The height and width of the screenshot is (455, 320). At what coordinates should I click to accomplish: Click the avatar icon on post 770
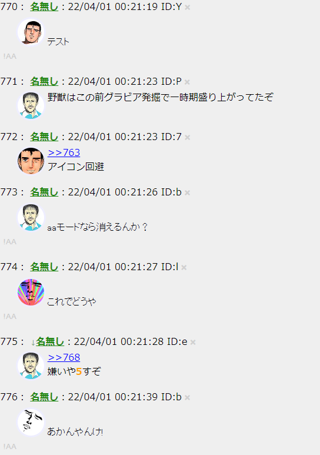point(31,32)
